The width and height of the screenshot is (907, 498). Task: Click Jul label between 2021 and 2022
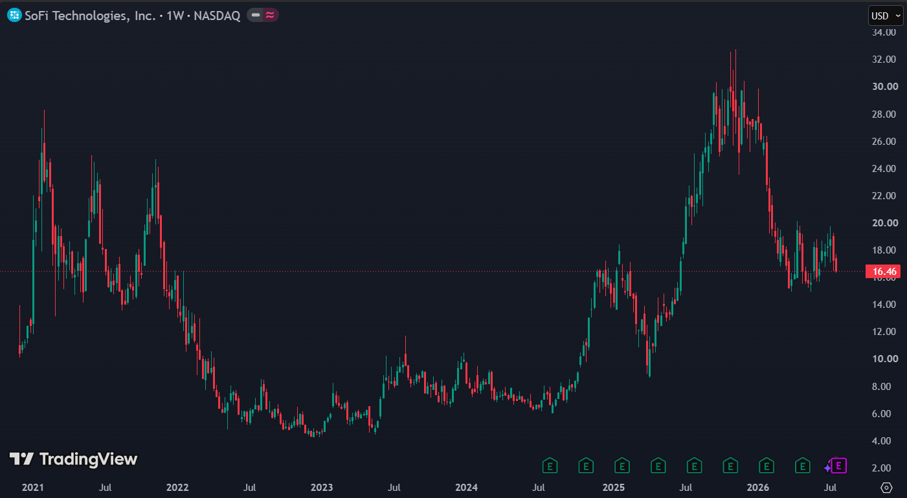pos(106,486)
